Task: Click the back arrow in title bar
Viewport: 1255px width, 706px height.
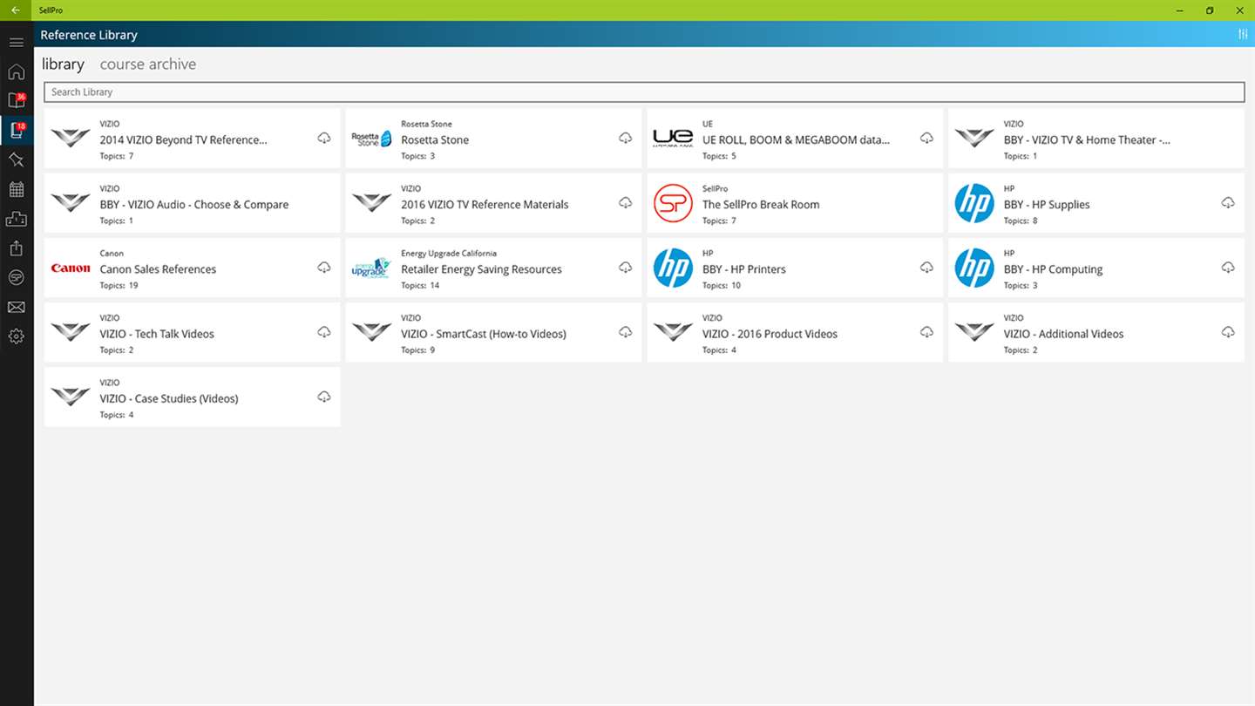Action: [16, 10]
